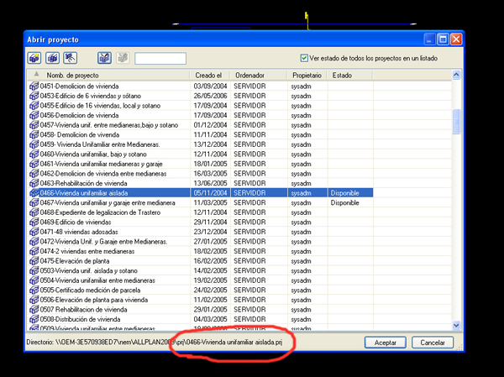Select '0504-Vivienda unifamiliar entre medianeras' project
The width and height of the screenshot is (504, 377).
97,280
